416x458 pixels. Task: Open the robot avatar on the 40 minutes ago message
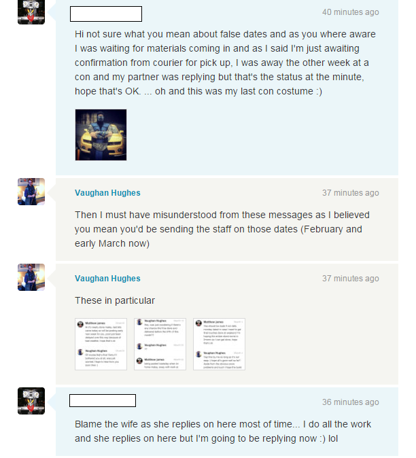(31, 12)
